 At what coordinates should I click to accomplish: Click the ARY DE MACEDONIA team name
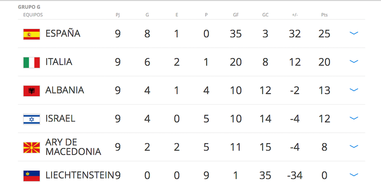click(x=73, y=147)
